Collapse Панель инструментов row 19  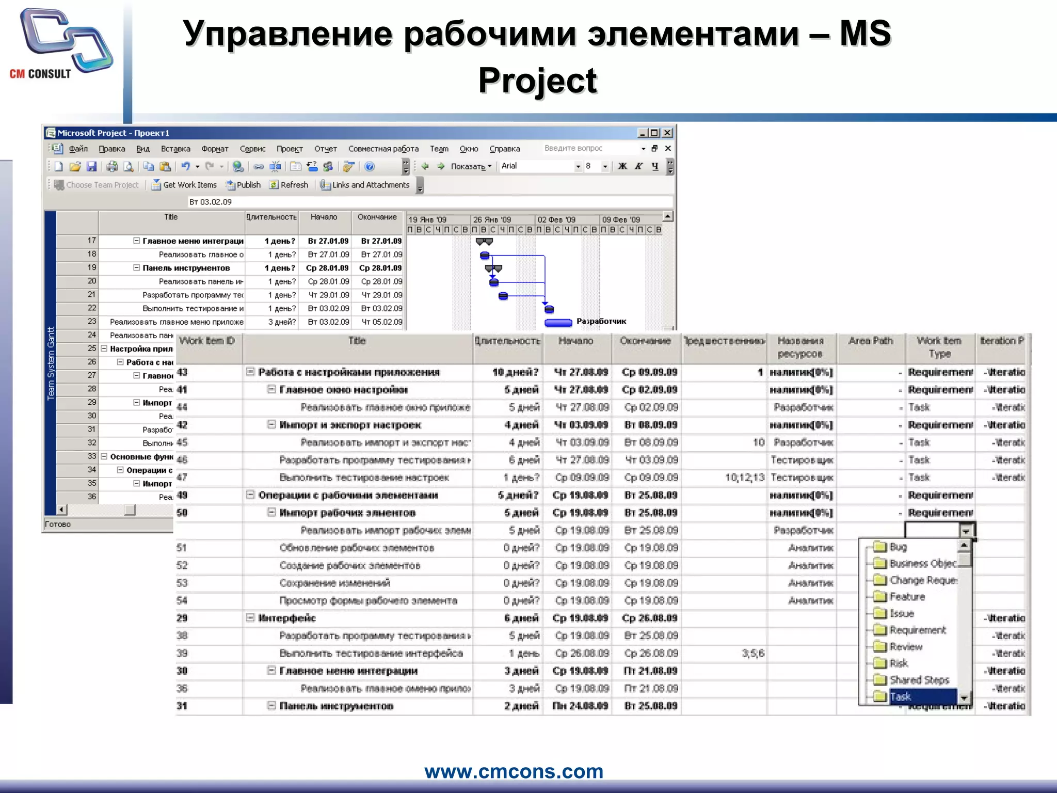pyautogui.click(x=137, y=267)
